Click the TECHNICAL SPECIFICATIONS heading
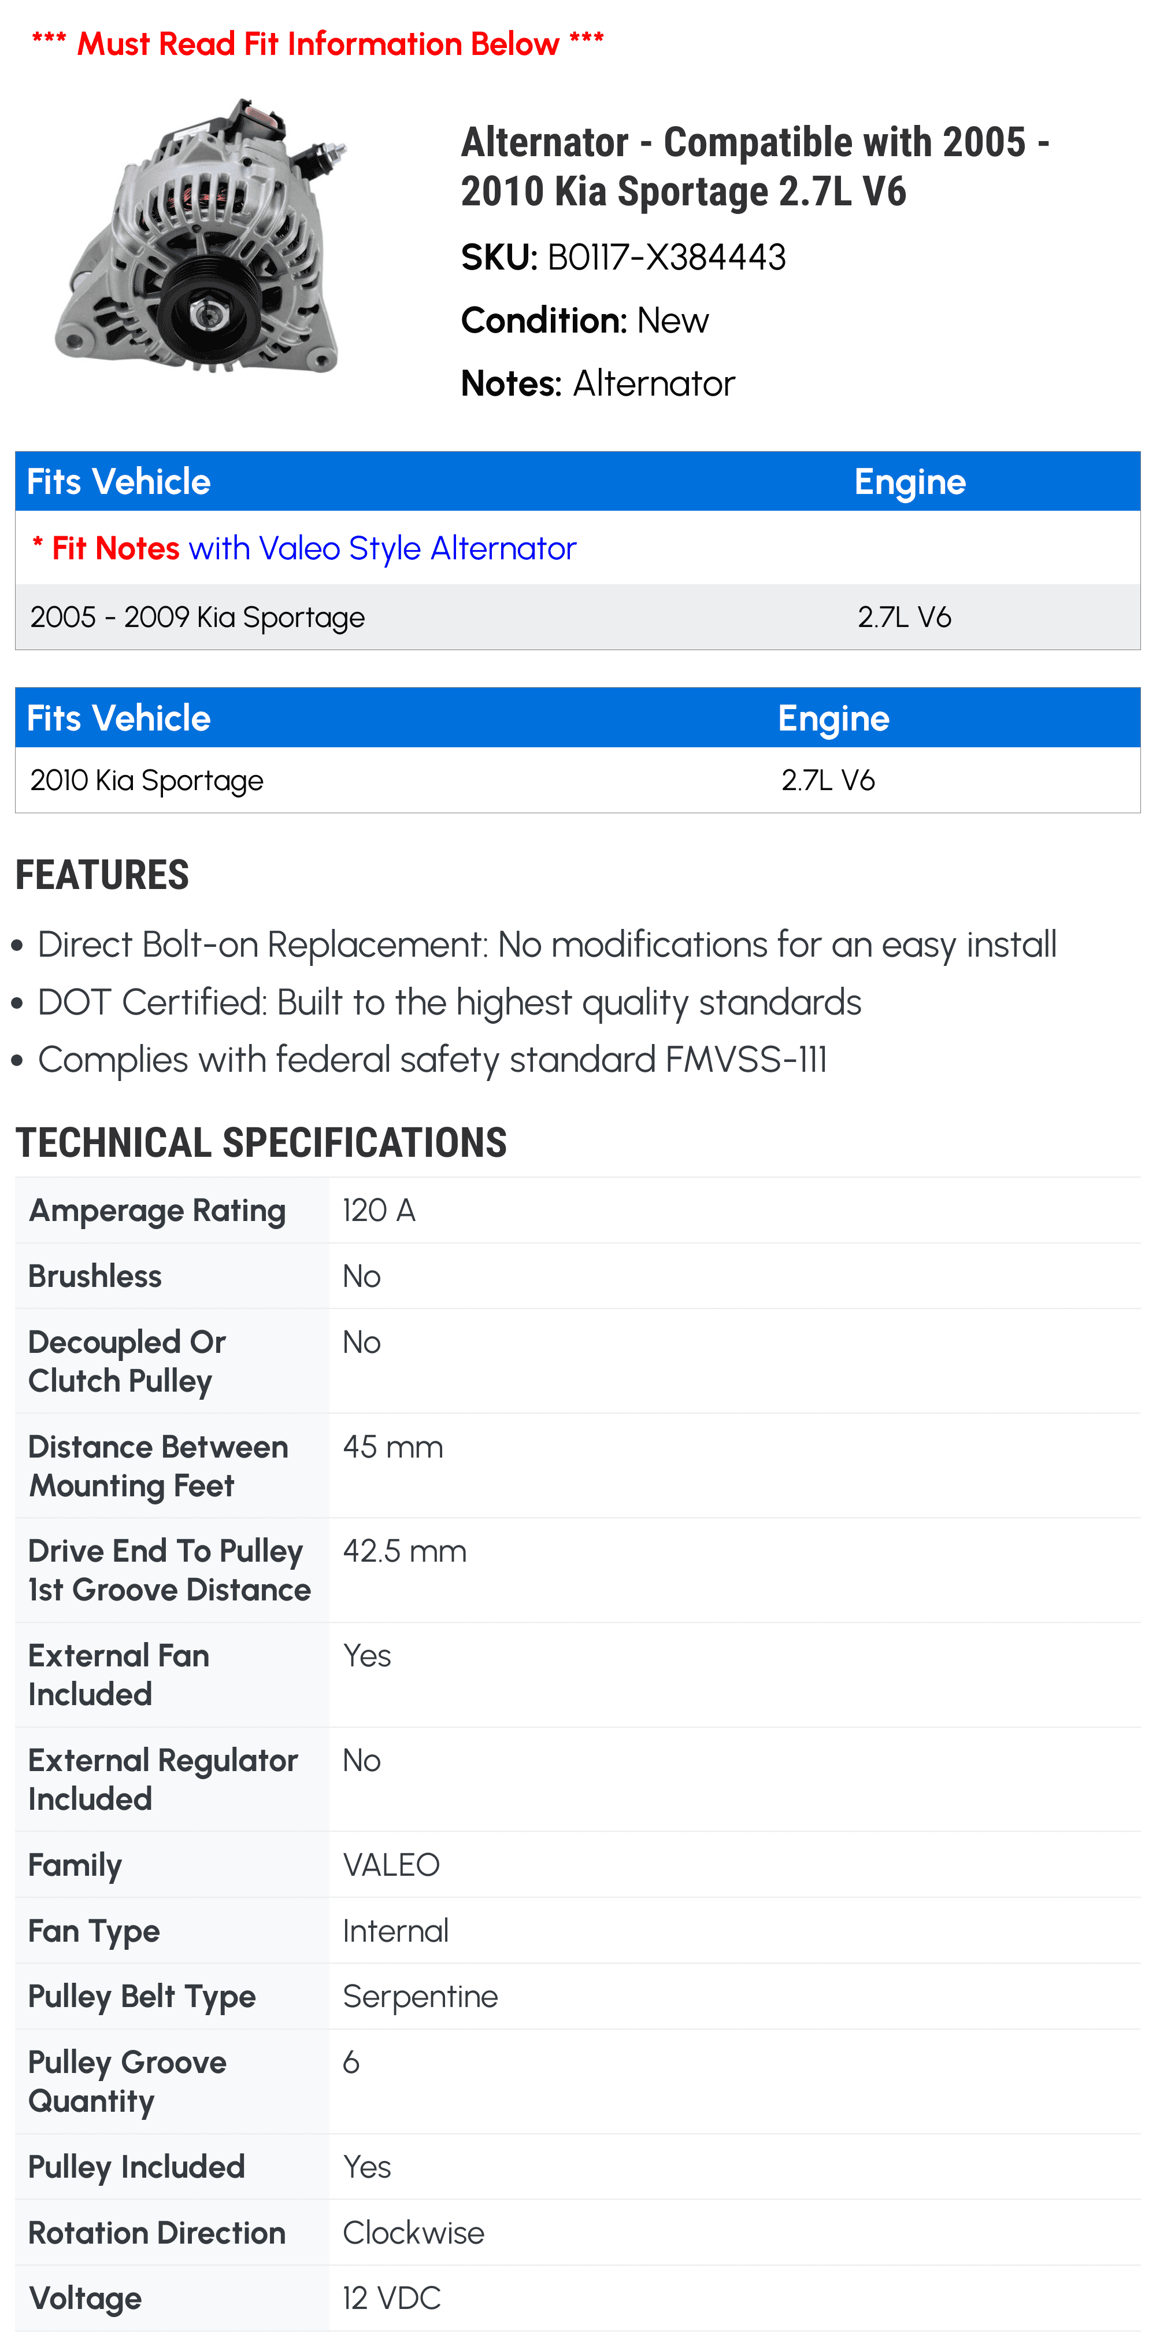 pyautogui.click(x=261, y=1143)
